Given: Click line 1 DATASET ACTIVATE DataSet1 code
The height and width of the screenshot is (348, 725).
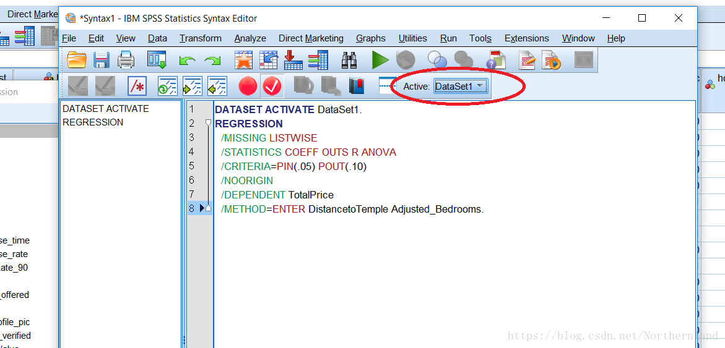Looking at the screenshot, I should [x=289, y=110].
